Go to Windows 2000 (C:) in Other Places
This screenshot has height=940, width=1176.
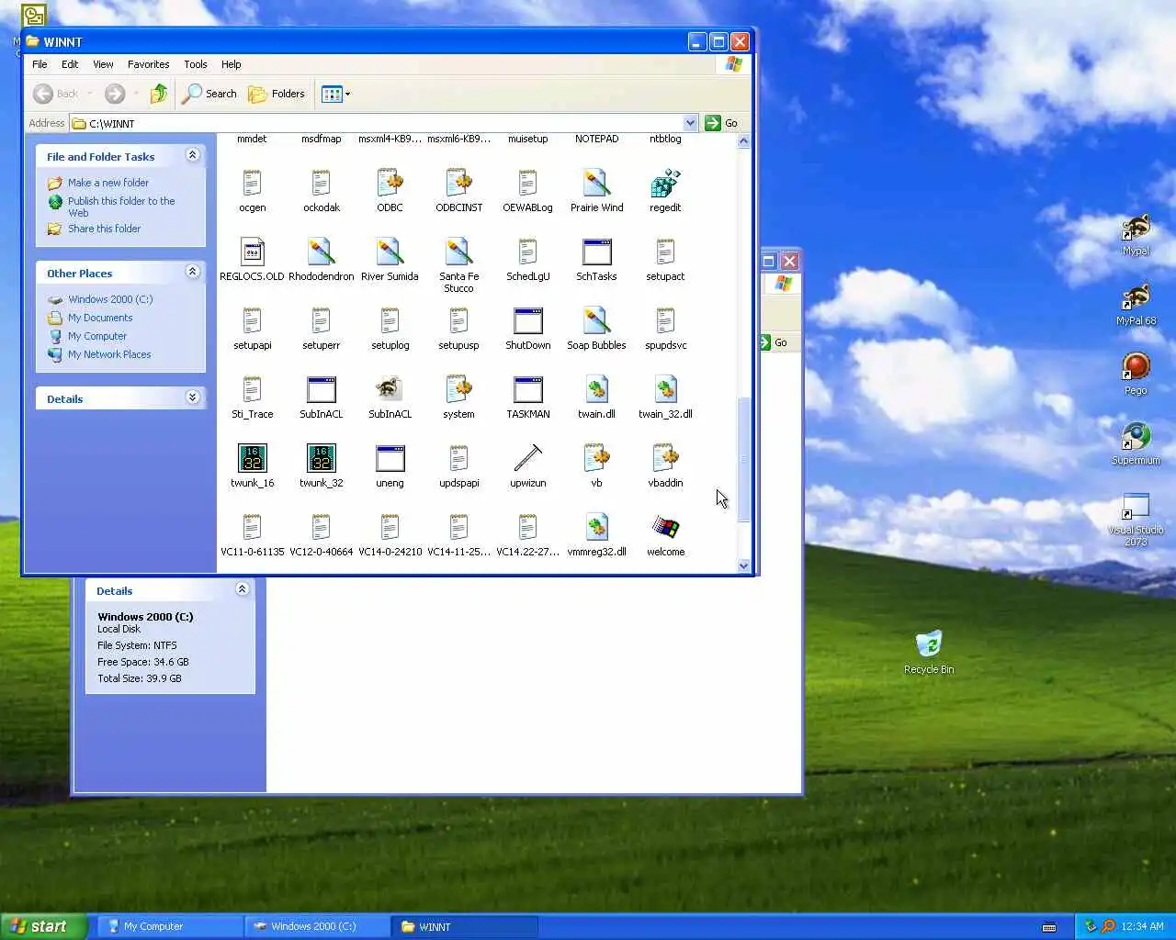pos(110,299)
